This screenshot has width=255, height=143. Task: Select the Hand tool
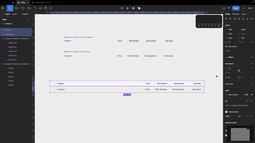46,8
